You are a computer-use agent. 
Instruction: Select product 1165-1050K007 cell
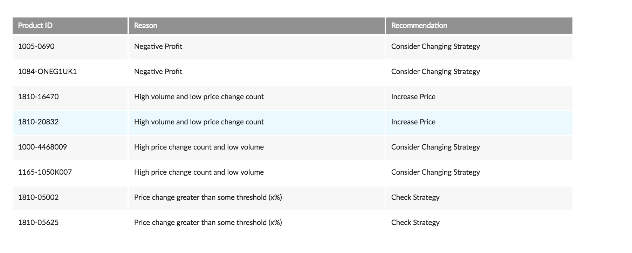tap(70, 173)
